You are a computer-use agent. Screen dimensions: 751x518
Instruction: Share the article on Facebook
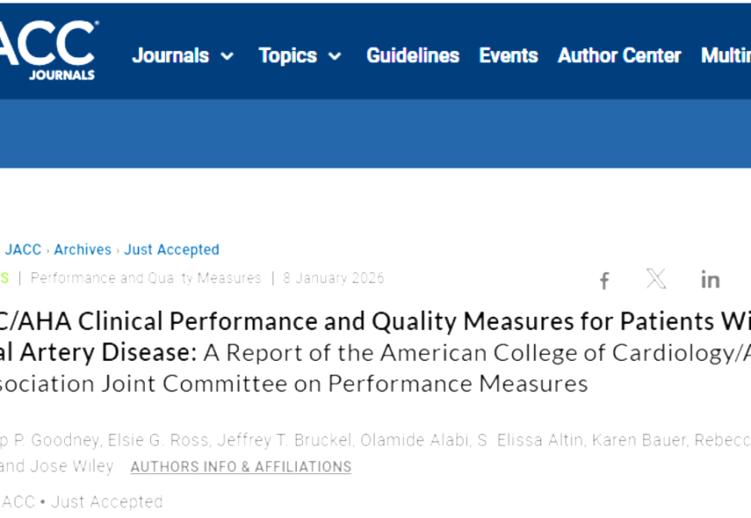pos(604,280)
